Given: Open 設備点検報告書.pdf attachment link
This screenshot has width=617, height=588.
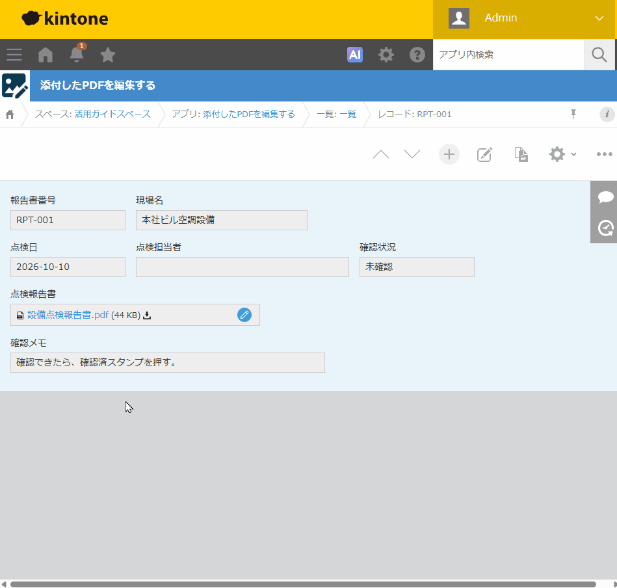Looking at the screenshot, I should (68, 315).
